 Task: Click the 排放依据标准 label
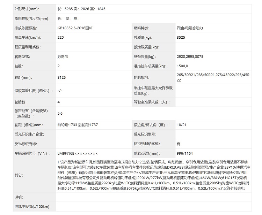click(x=26, y=28)
